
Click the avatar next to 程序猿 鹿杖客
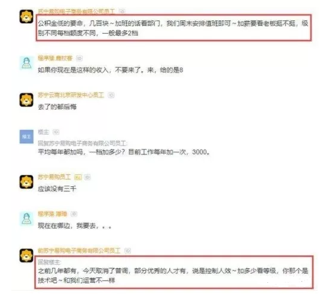(26, 63)
